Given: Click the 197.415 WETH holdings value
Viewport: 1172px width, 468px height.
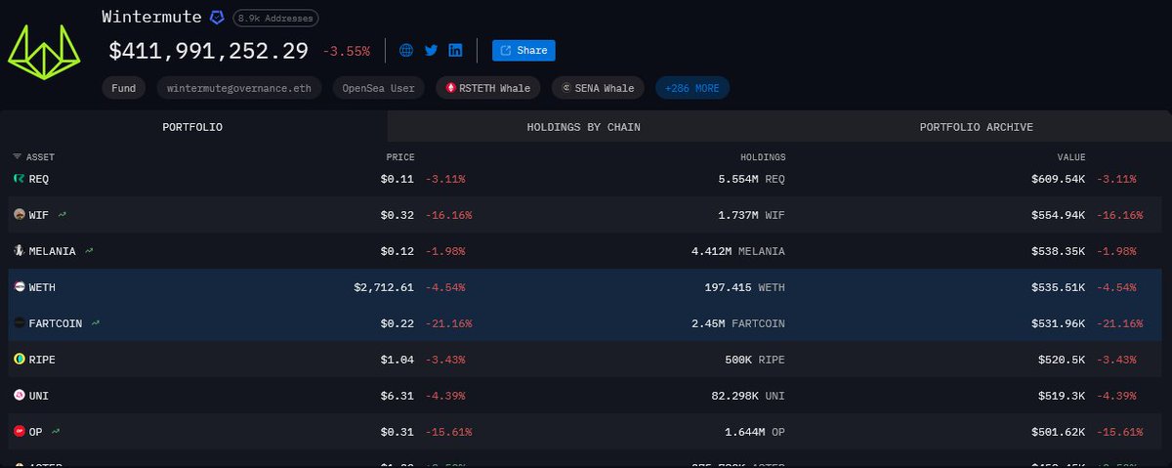Looking at the screenshot, I should point(745,288).
